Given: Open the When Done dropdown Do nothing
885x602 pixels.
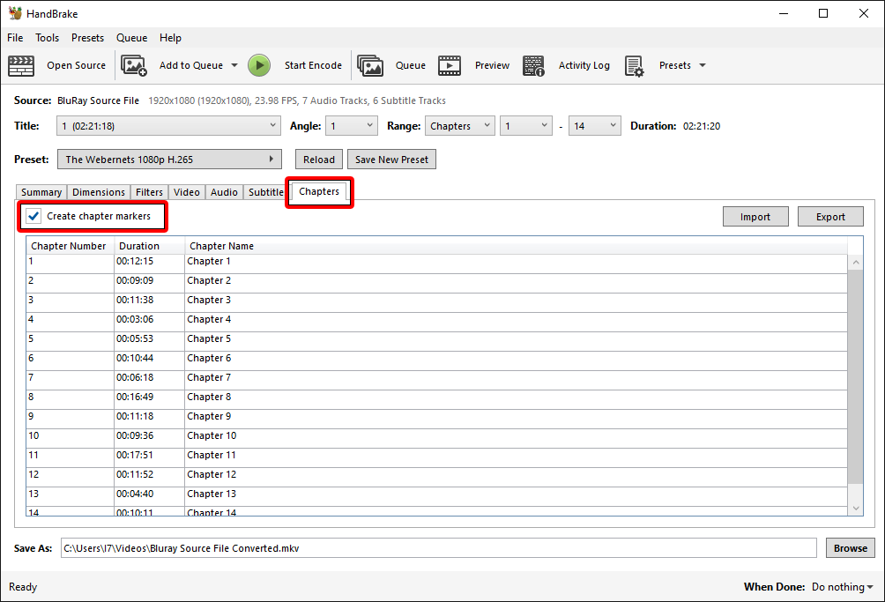Looking at the screenshot, I should point(842,587).
